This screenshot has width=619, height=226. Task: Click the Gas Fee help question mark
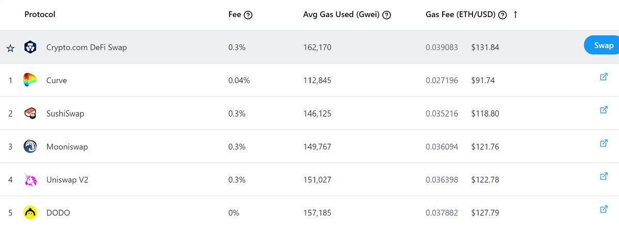tap(502, 15)
